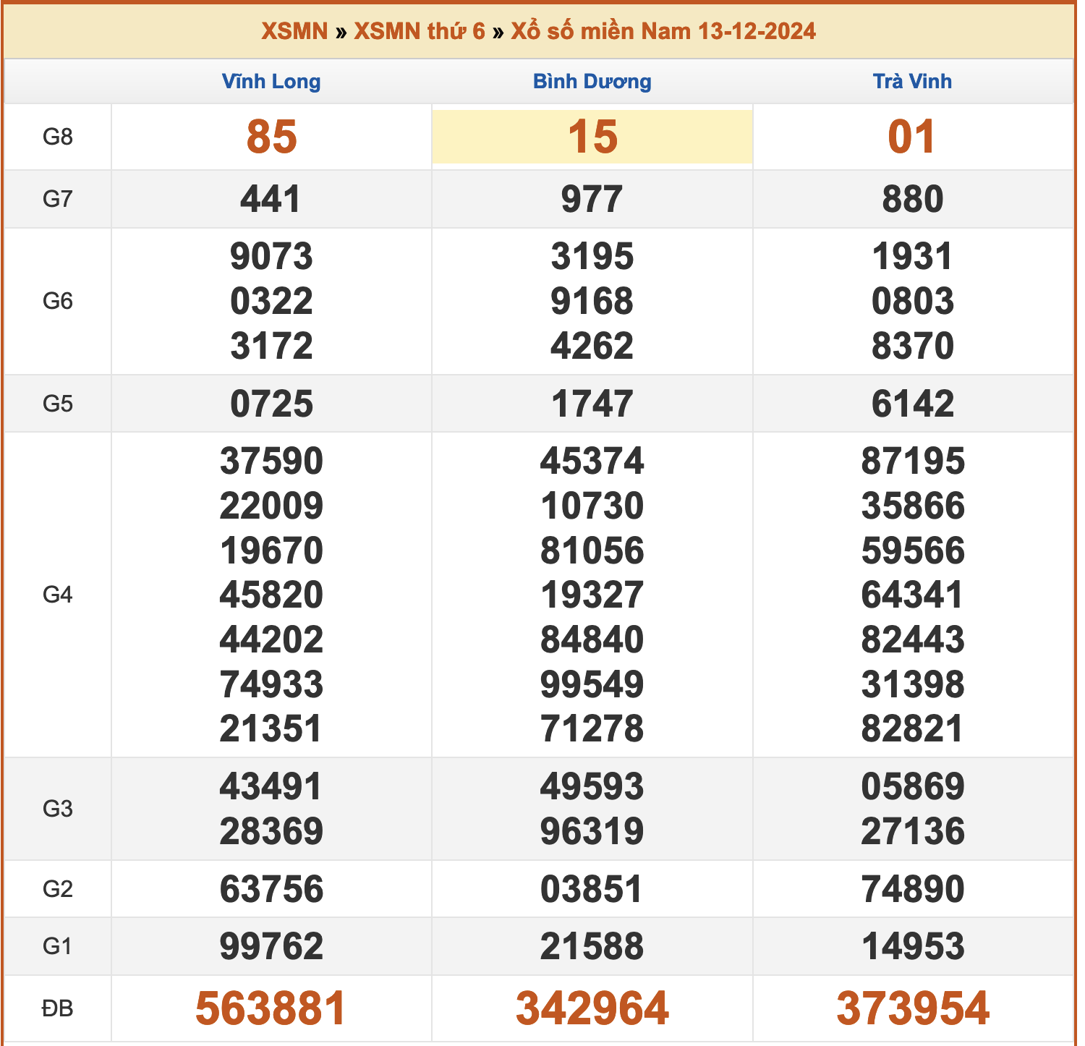Select the G6 row label
This screenshot has width=1085, height=1046.
[58, 301]
